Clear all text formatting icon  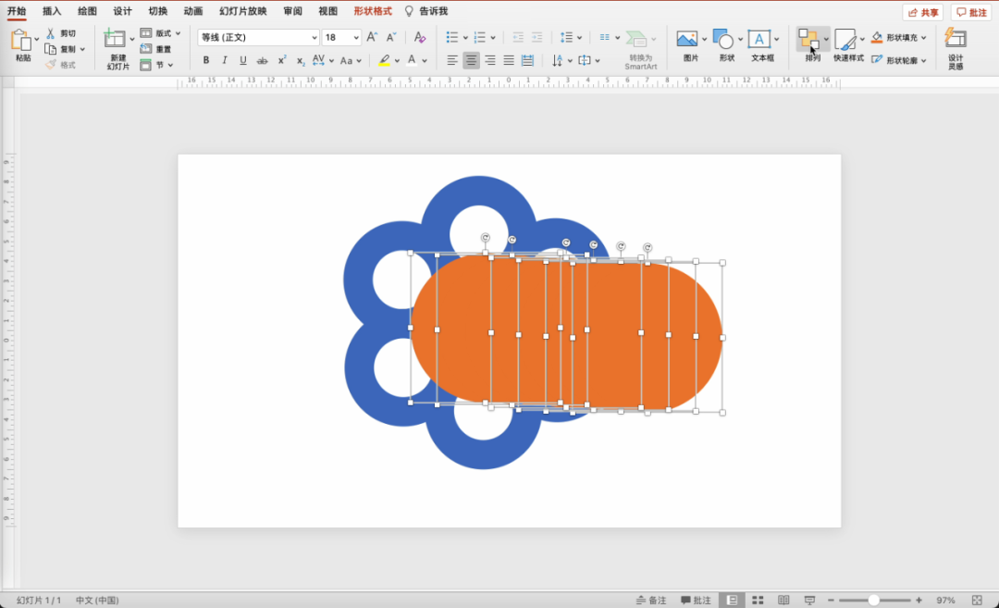pyautogui.click(x=419, y=38)
